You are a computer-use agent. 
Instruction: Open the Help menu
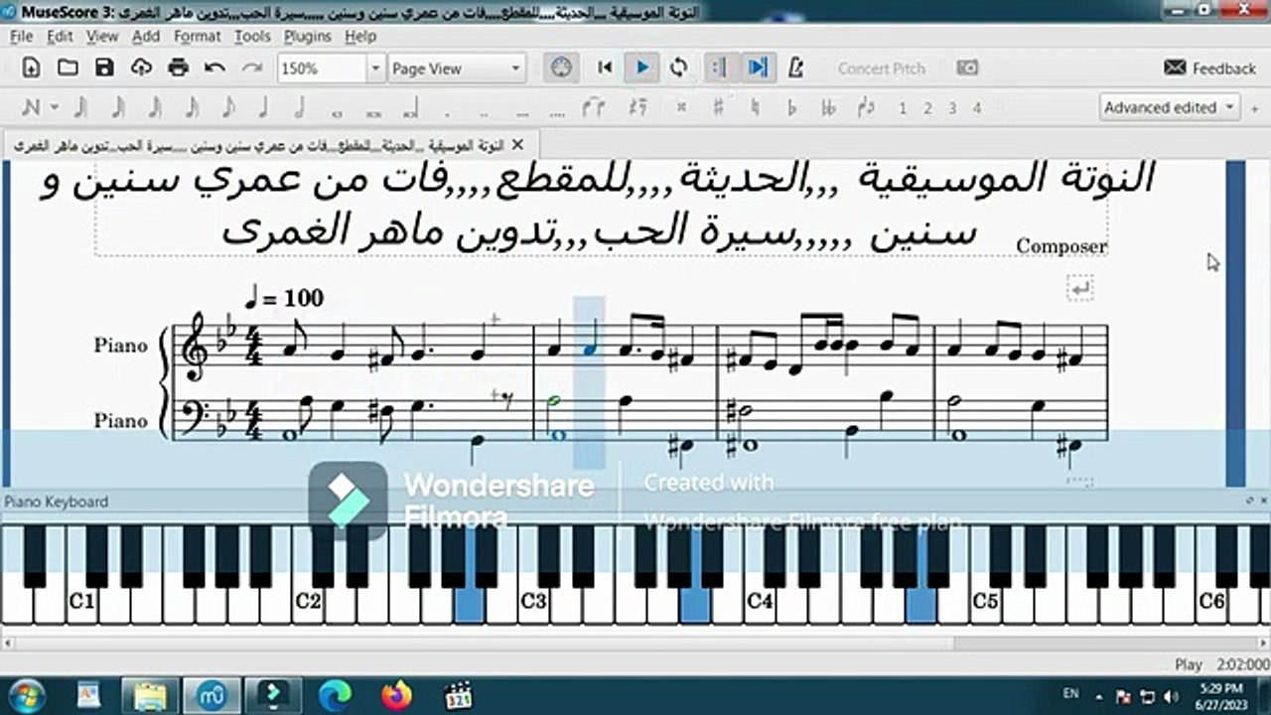pos(360,36)
